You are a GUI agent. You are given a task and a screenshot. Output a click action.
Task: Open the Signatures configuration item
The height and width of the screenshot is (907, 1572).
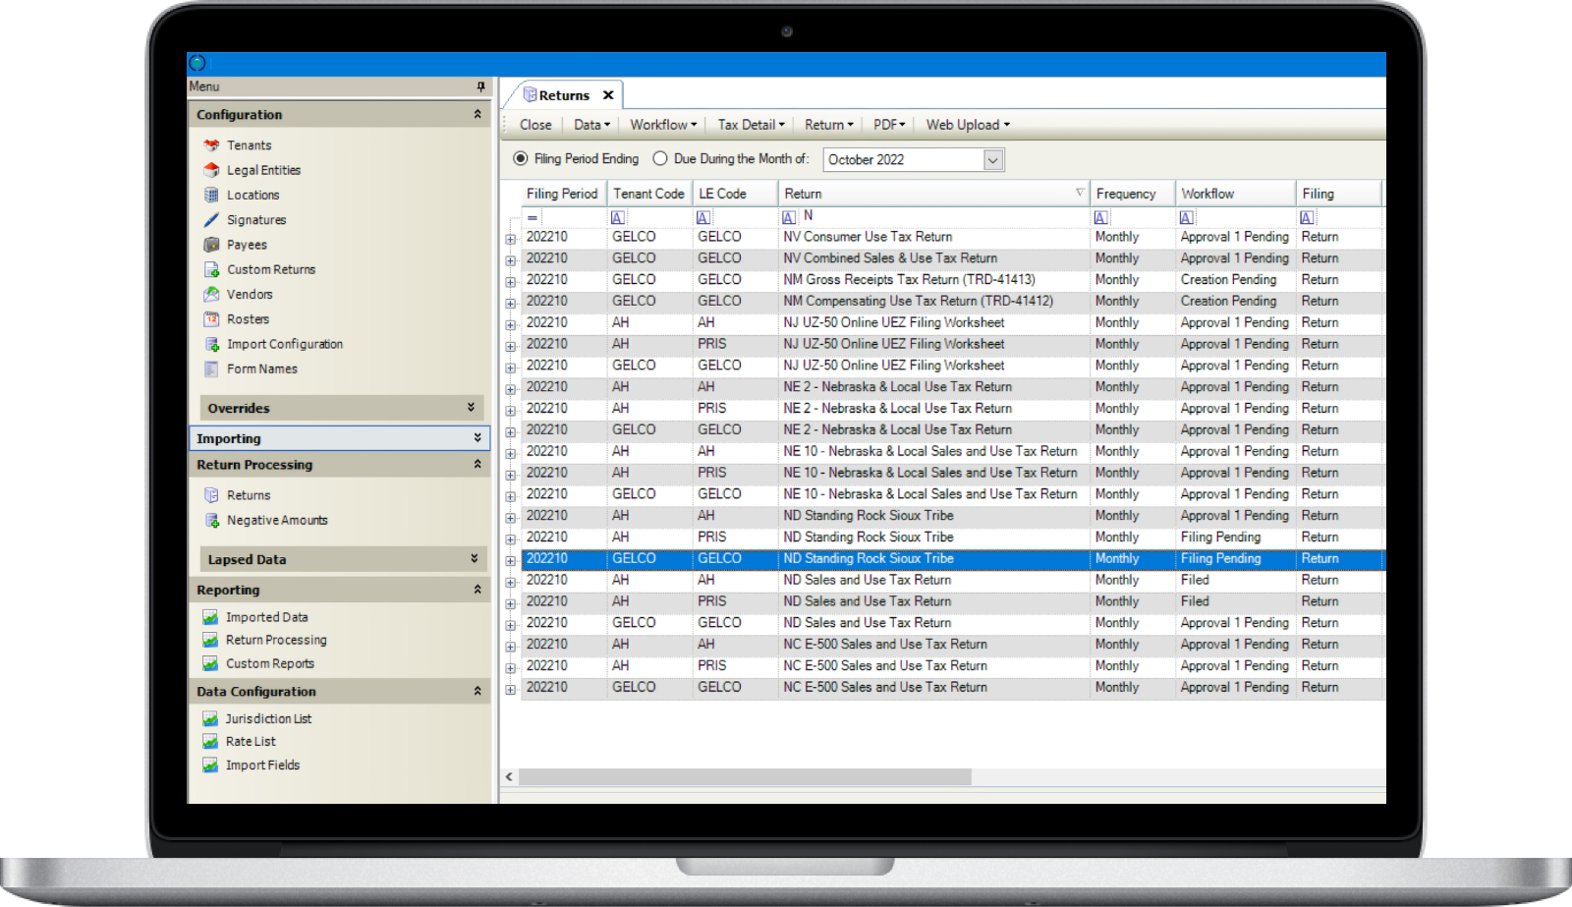(210, 219)
